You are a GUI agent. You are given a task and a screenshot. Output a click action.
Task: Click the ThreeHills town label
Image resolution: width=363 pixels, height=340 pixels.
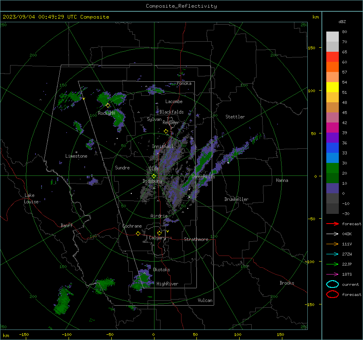(203, 177)
